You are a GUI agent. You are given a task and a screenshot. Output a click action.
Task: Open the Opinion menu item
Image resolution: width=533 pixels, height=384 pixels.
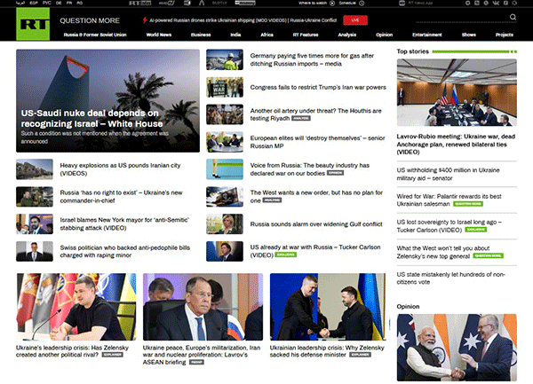coord(384,35)
